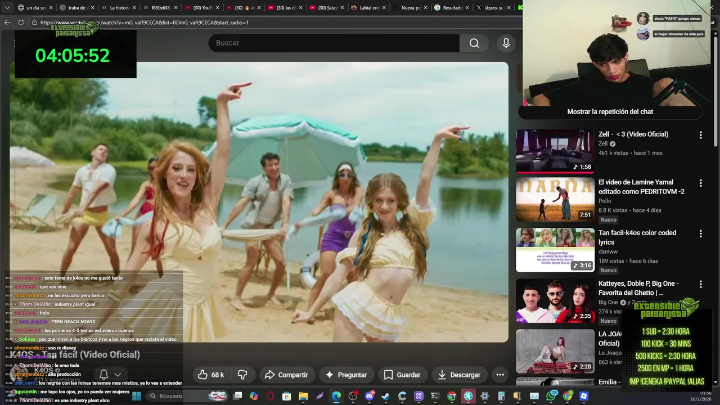Activate voice search microphone icon
Viewport: 720px width, 405px height.
pos(506,43)
